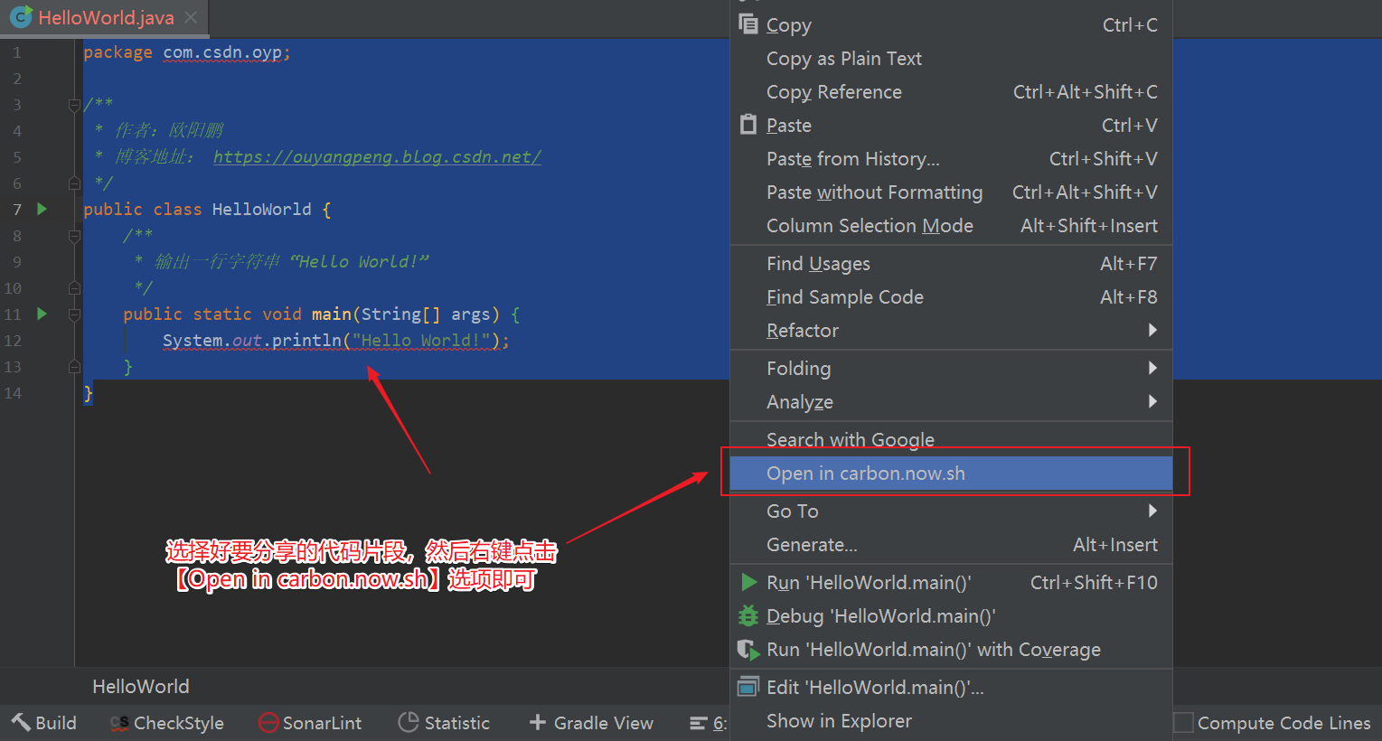This screenshot has height=741, width=1382.
Task: Click the class name HelloWorld in declaration
Action: click(261, 210)
